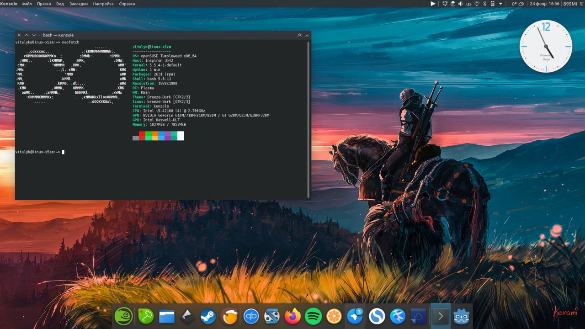
Task: Click the down-chevron button in Konsole titlebar
Action: point(33,35)
